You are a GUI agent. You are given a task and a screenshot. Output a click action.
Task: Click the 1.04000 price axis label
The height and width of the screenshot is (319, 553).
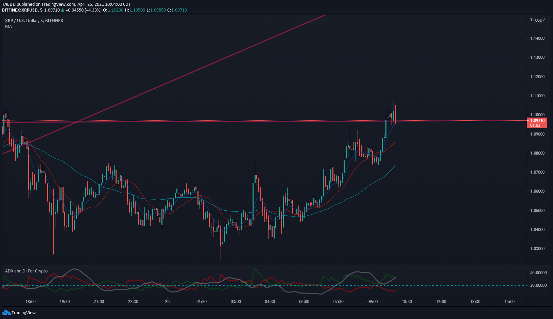(537, 230)
